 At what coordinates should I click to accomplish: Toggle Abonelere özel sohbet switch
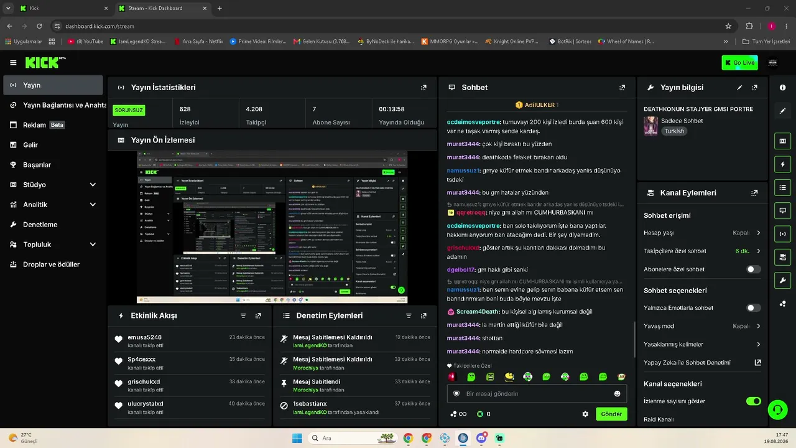point(753,269)
